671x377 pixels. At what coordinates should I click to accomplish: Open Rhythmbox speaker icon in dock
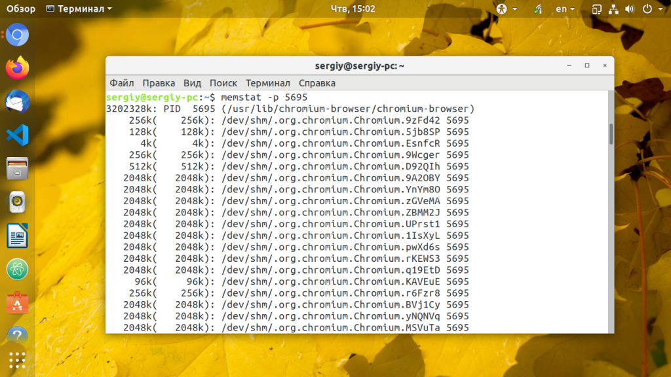(17, 202)
